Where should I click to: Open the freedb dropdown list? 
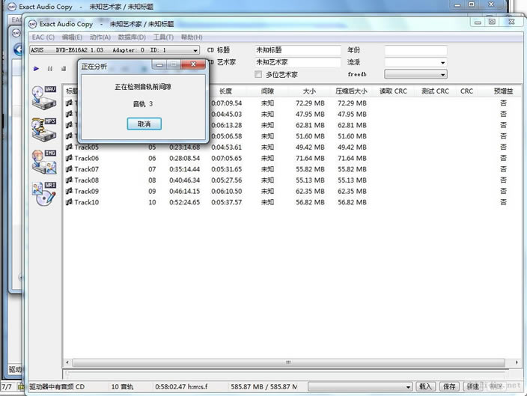pyautogui.click(x=442, y=75)
